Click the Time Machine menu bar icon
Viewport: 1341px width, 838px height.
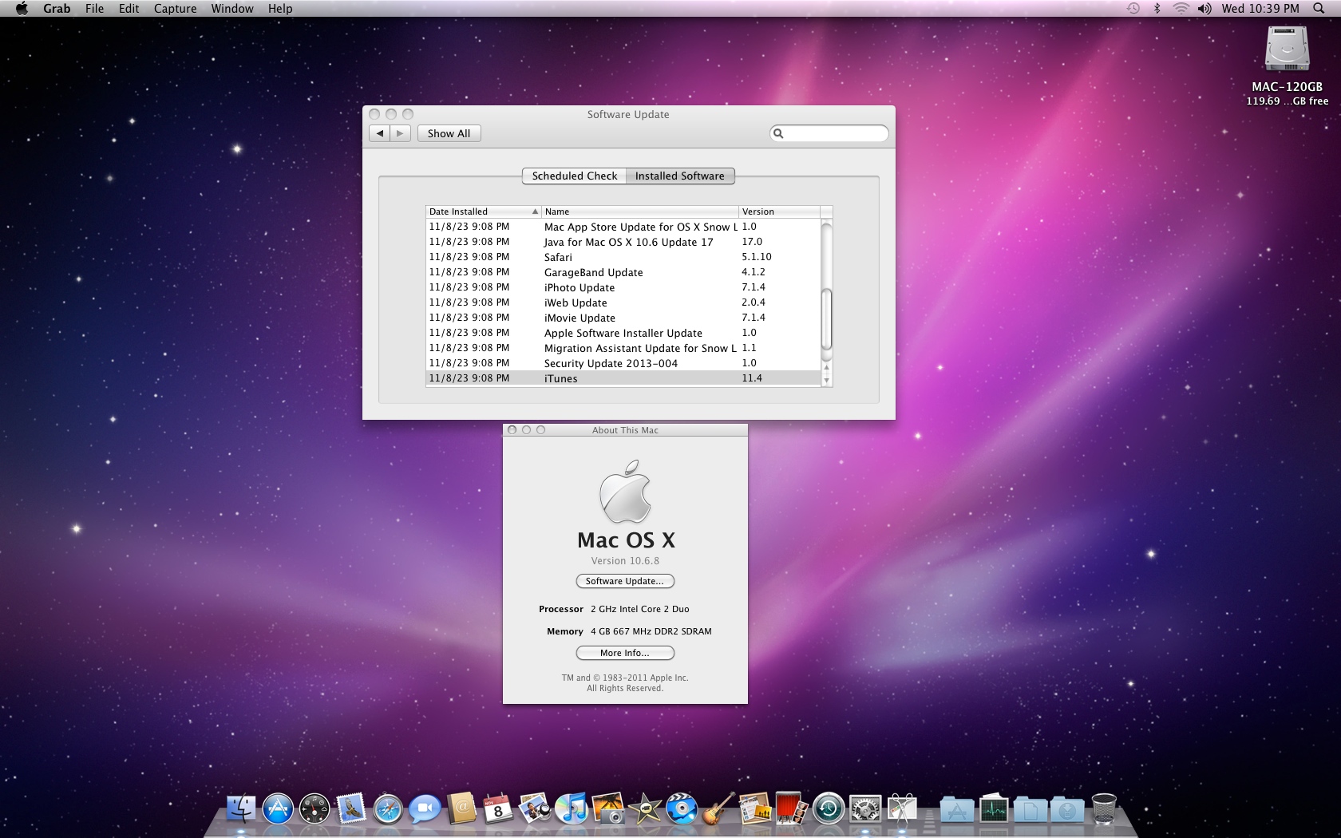(x=1133, y=9)
